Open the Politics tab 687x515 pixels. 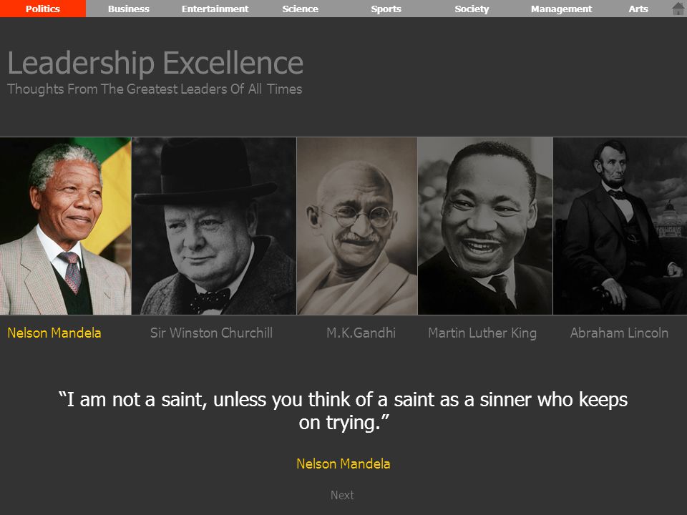(x=43, y=9)
